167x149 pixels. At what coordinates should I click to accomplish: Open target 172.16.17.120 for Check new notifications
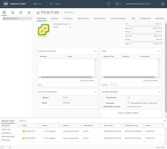point(30,131)
